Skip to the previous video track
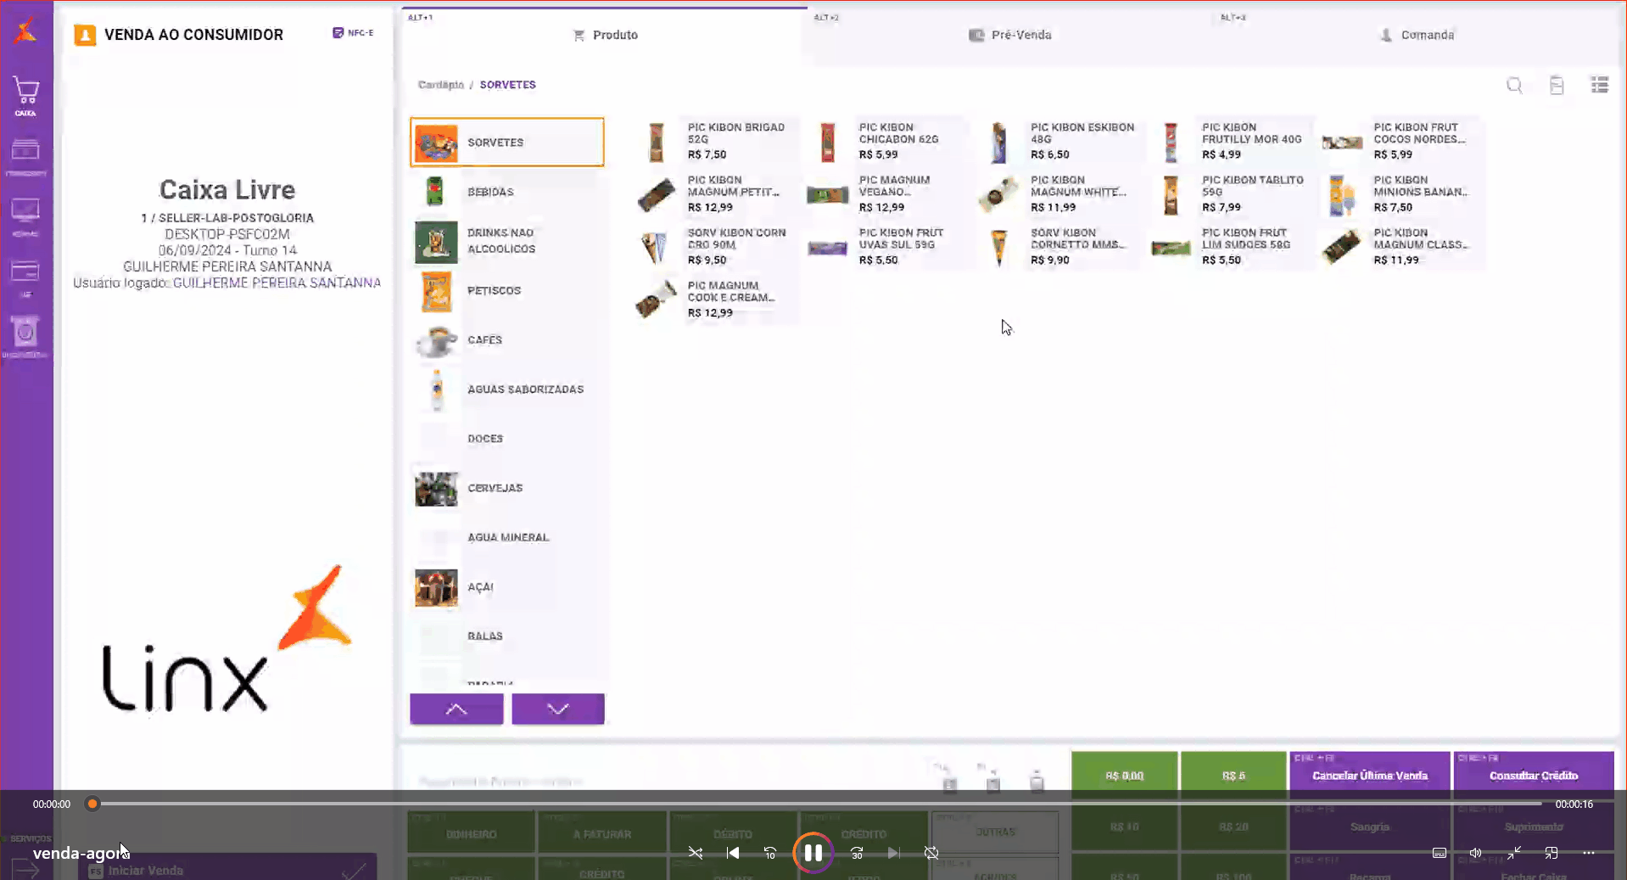Viewport: 1627px width, 880px height. point(733,853)
